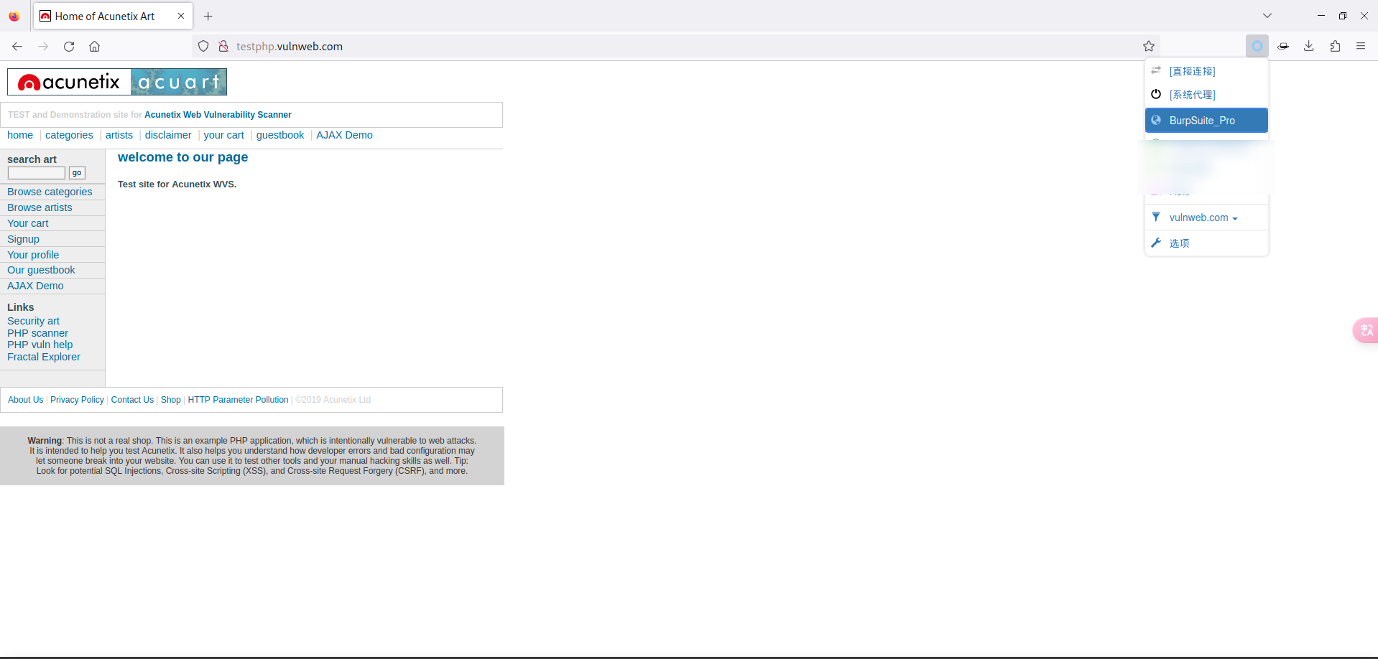Click the Acunetix Web Vulnerability Scanner link
Viewport: 1378px width, 659px height.
click(218, 115)
